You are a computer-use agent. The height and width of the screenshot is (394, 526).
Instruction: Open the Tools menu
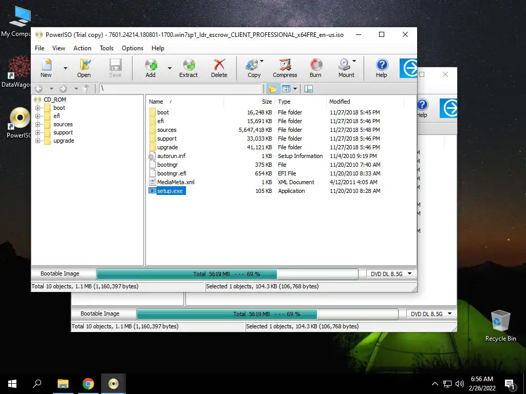coord(107,48)
